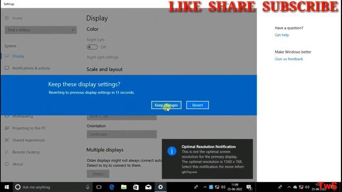Click the Settings gear taskbar icon
The width and height of the screenshot is (342, 192).
point(160,187)
